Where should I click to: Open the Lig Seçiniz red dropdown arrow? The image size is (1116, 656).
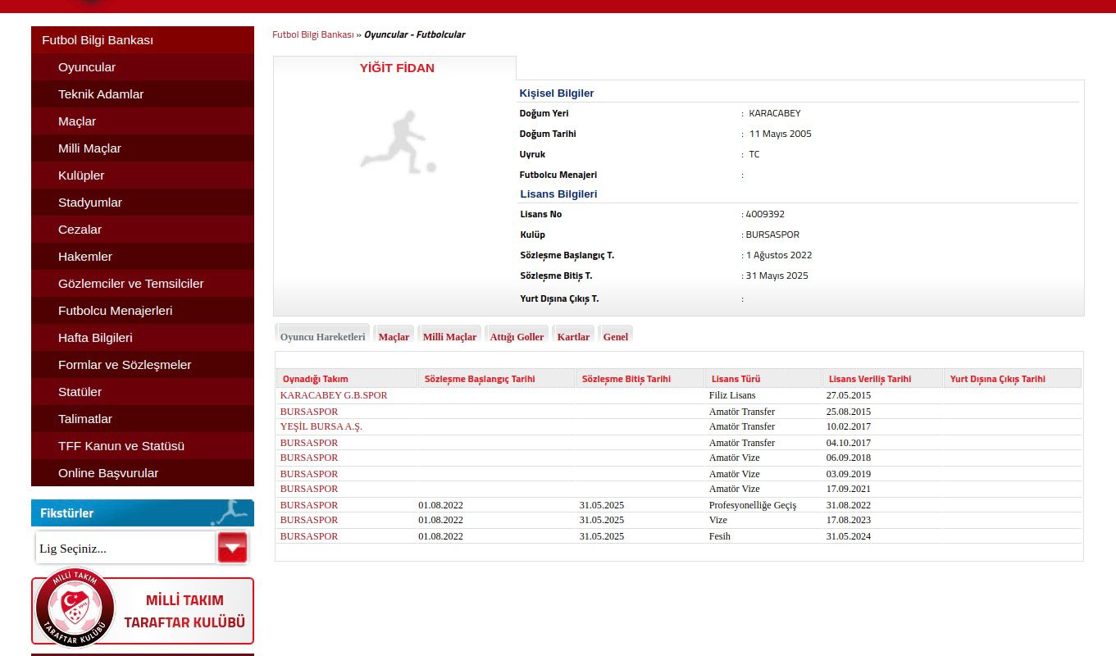click(232, 548)
